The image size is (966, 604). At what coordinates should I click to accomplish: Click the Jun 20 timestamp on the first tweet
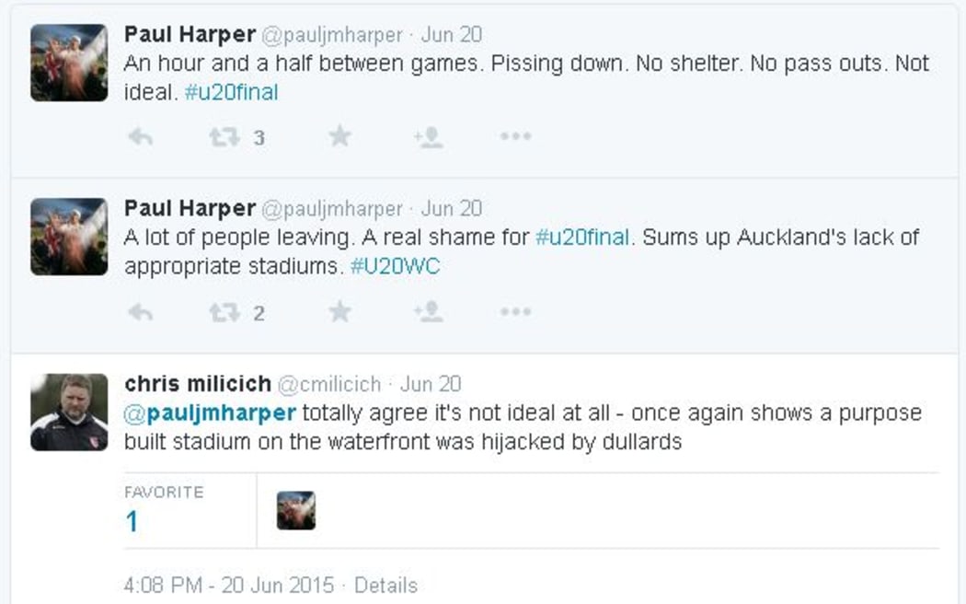click(x=450, y=36)
